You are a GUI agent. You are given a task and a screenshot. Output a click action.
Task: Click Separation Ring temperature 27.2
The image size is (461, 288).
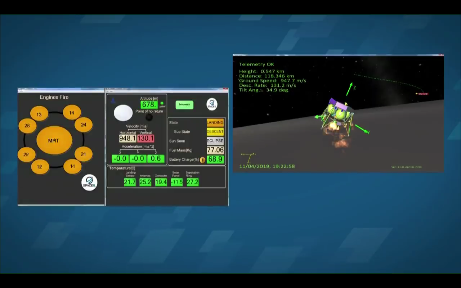pyautogui.click(x=193, y=182)
